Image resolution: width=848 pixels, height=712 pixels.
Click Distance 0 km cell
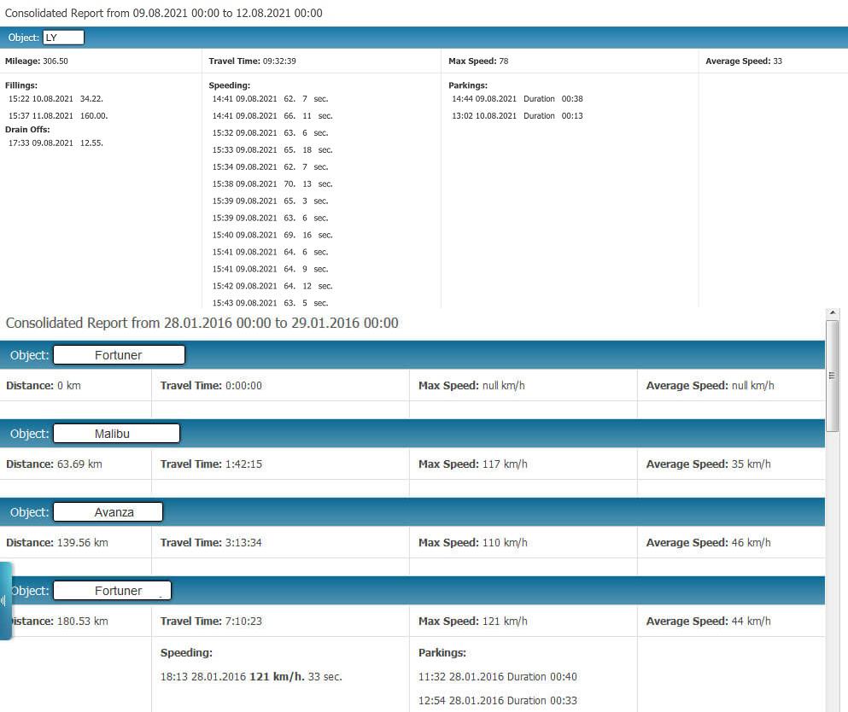pos(76,386)
